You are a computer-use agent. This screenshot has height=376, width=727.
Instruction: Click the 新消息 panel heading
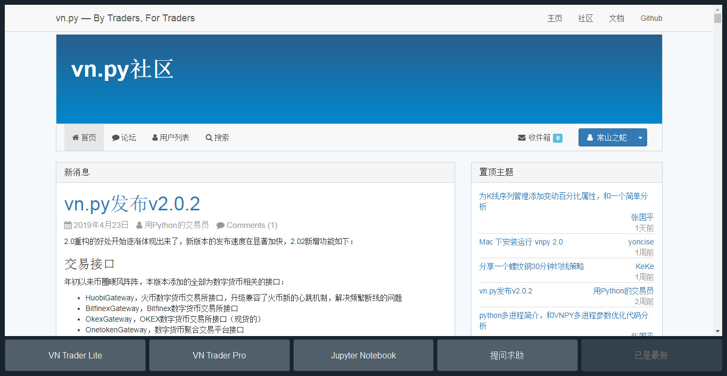77,172
